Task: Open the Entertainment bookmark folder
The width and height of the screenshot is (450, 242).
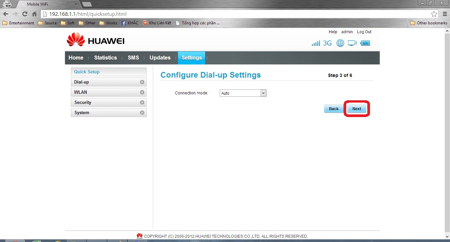Action: 18,23
